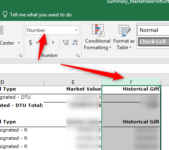Apply Accounting Number Format dollar icon
The image size is (169, 150).
[x=31, y=43]
